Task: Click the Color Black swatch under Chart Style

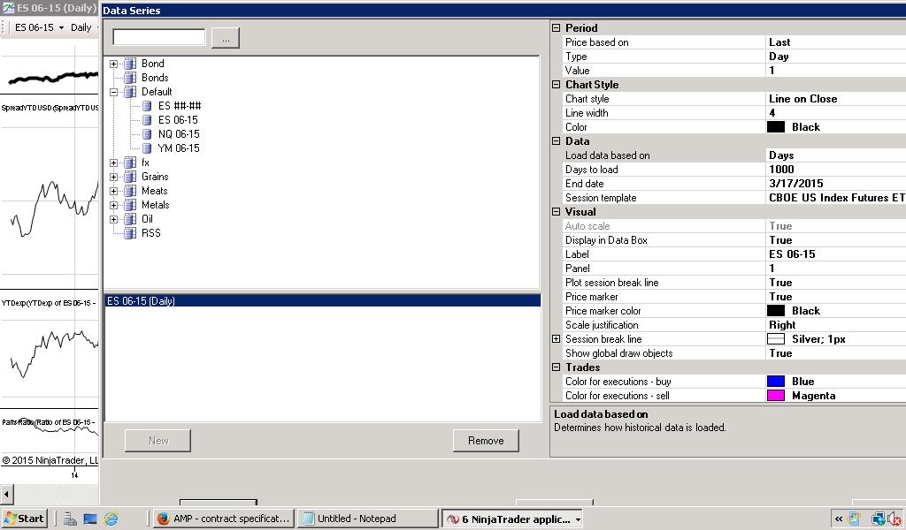Action: coord(775,127)
